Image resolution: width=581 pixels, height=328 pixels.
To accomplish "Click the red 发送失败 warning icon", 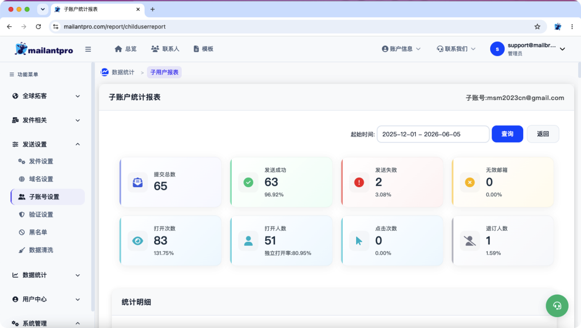I will [359, 182].
